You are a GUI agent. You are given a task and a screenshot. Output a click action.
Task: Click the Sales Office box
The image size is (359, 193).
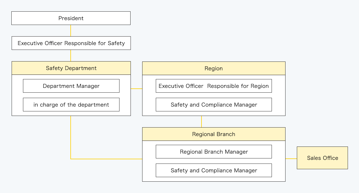tap(322, 158)
